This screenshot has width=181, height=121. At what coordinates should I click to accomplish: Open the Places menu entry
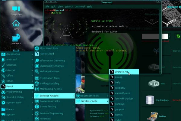point(10,109)
